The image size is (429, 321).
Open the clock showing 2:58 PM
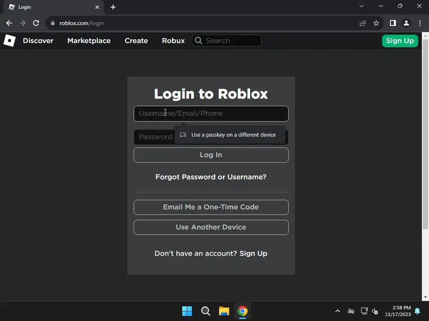pos(398,311)
